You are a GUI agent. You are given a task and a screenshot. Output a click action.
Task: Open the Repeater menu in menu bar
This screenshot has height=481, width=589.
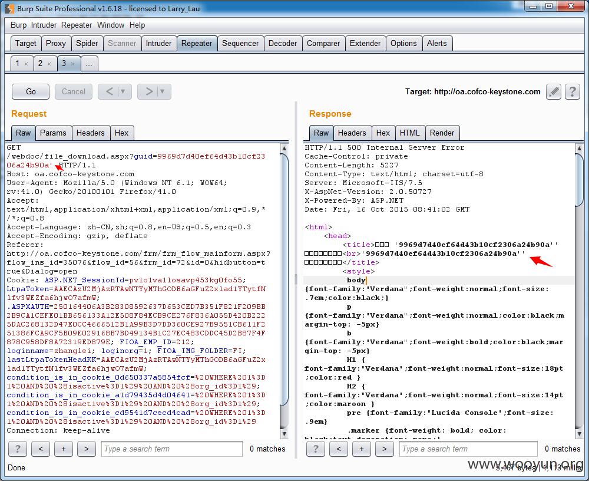click(x=77, y=25)
